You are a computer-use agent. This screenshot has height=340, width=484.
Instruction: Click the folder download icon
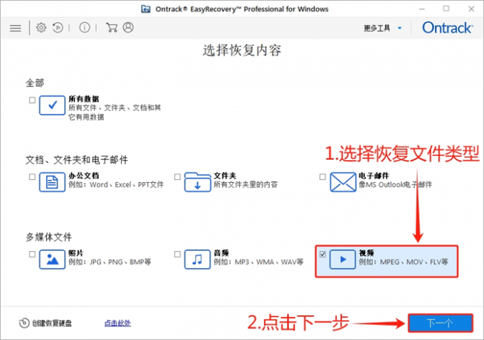(198, 182)
